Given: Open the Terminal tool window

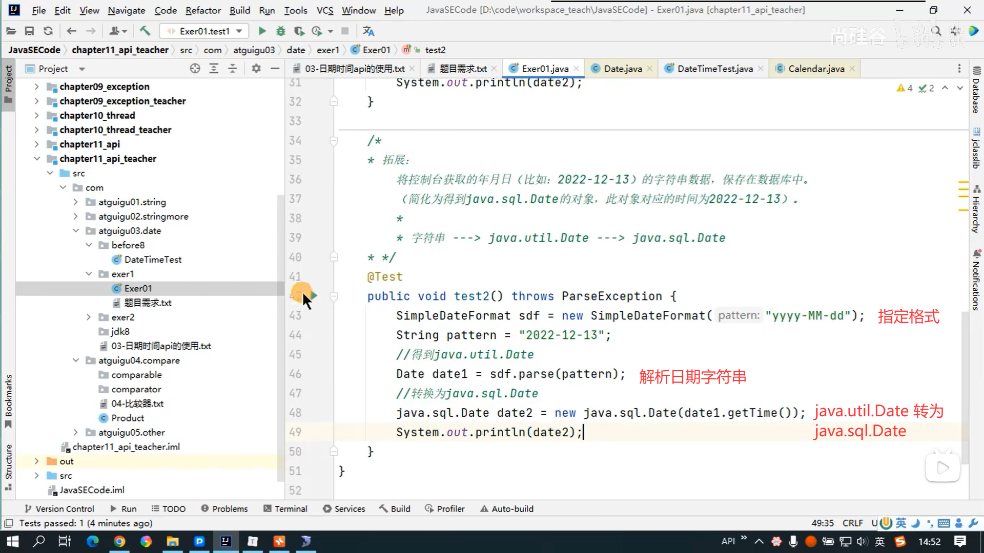Looking at the screenshot, I should [285, 508].
